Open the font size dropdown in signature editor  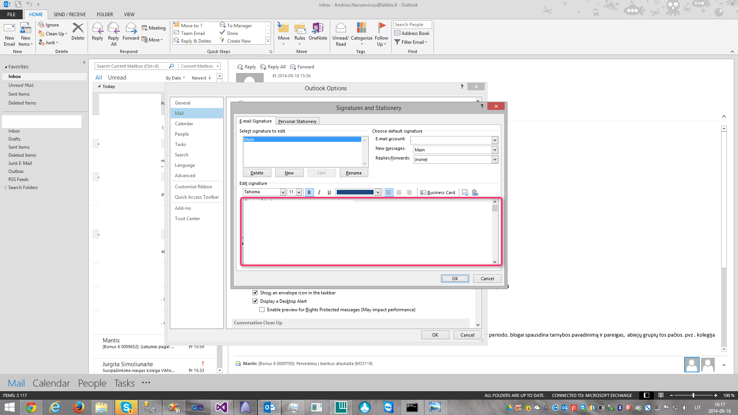(x=299, y=192)
